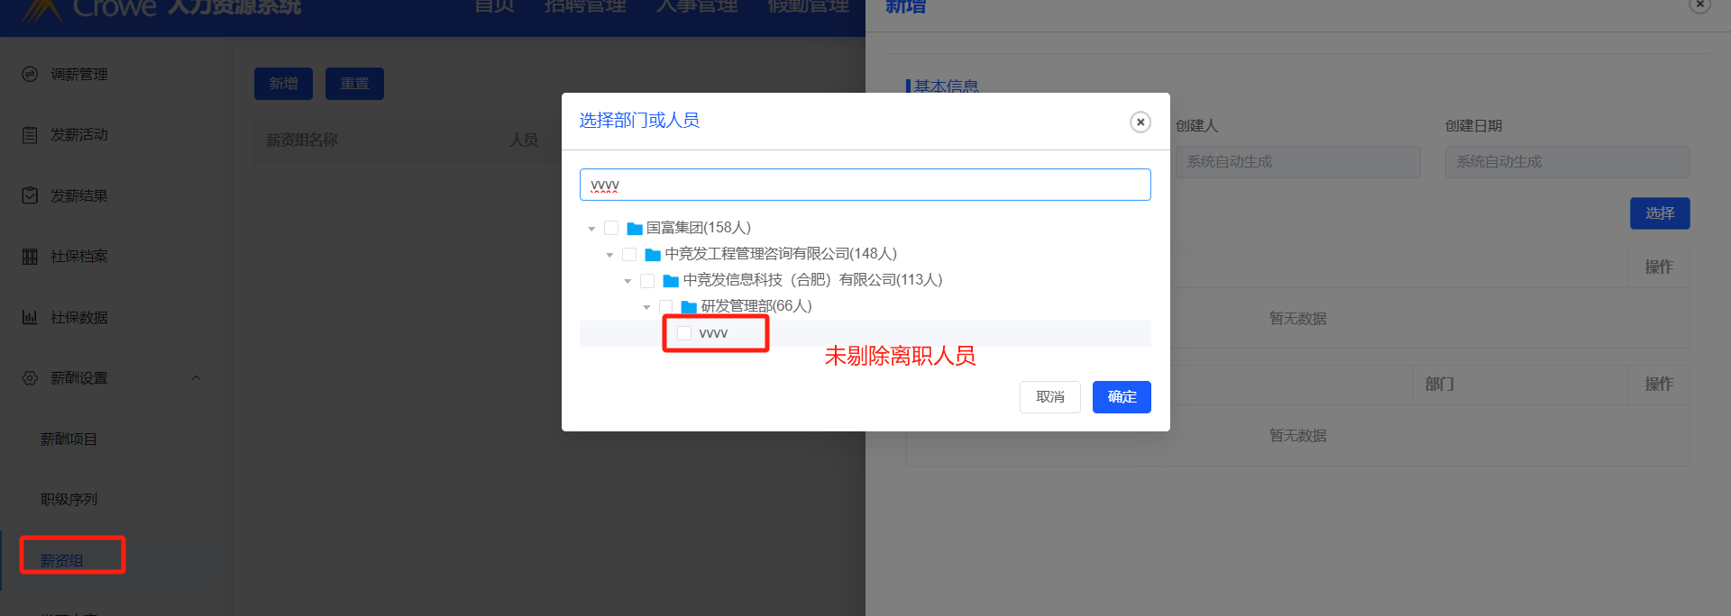
Task: Click the 社保档案 grid icon
Action: pos(30,257)
